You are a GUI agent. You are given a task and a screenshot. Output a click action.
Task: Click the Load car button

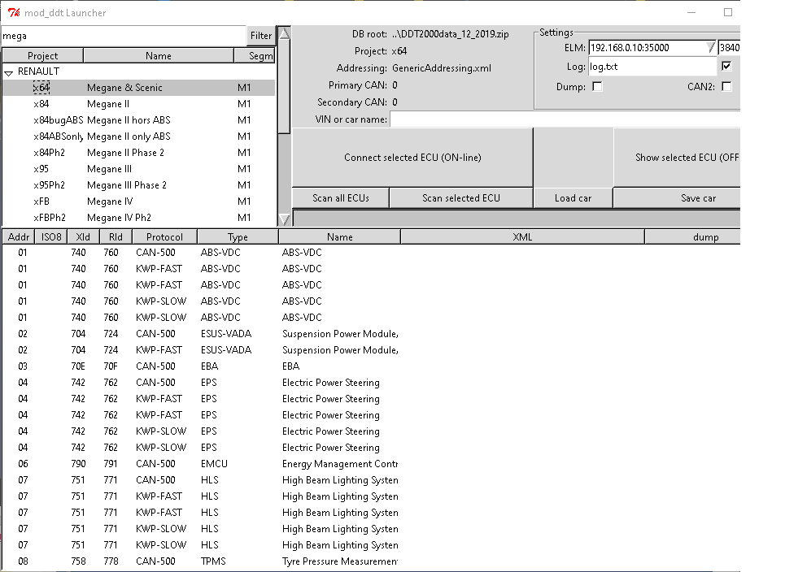click(573, 198)
